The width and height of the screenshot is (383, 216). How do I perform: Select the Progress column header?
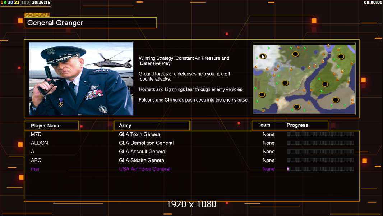coord(297,125)
